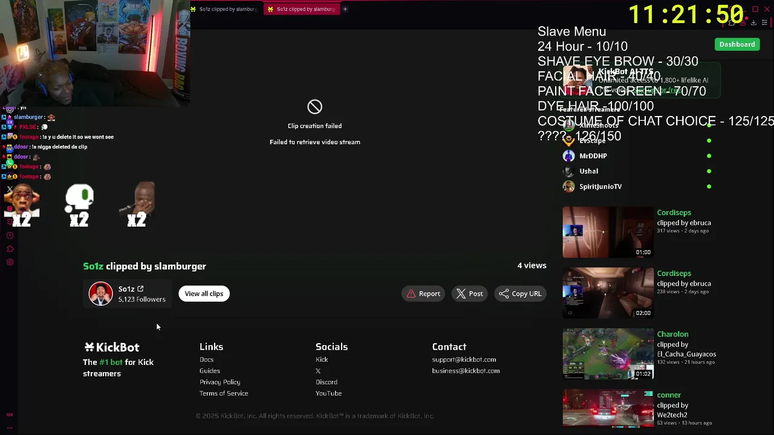Image resolution: width=774 pixels, height=435 pixels.
Task: Switch to the active So1z clipped tab
Action: [x=301, y=9]
